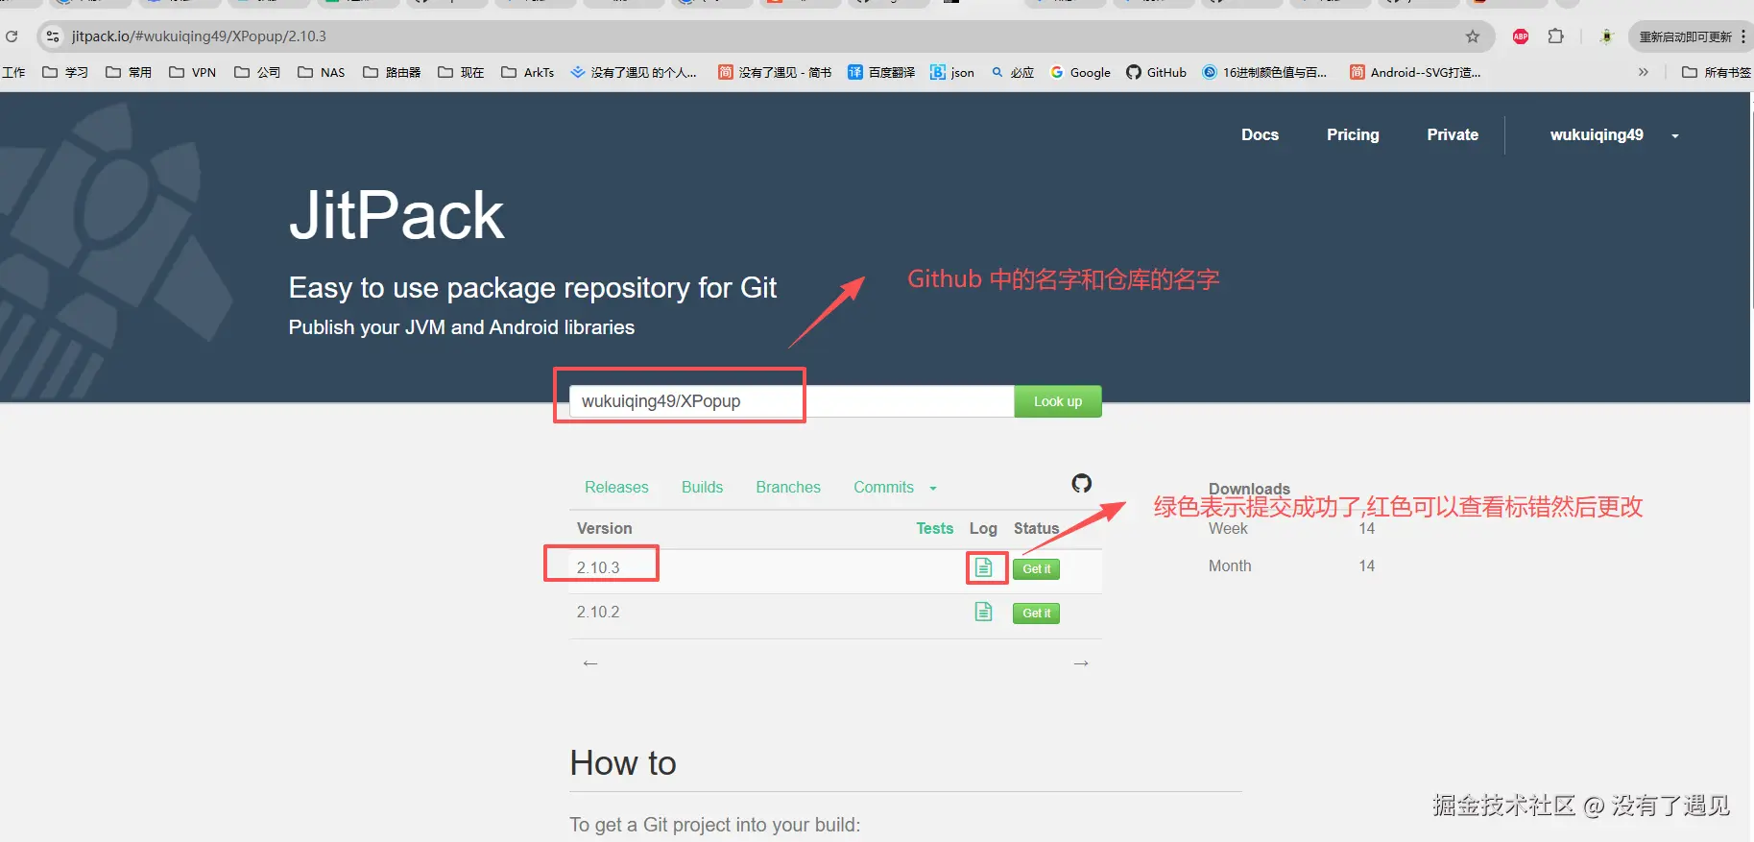Go to next page with right arrow
Screen dimensions: 1754x842
(x=1081, y=663)
